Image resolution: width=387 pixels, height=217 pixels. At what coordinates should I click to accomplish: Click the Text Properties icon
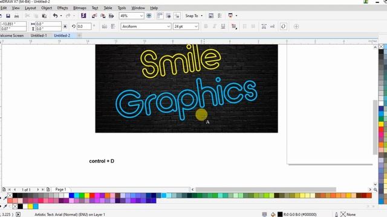coord(264,27)
